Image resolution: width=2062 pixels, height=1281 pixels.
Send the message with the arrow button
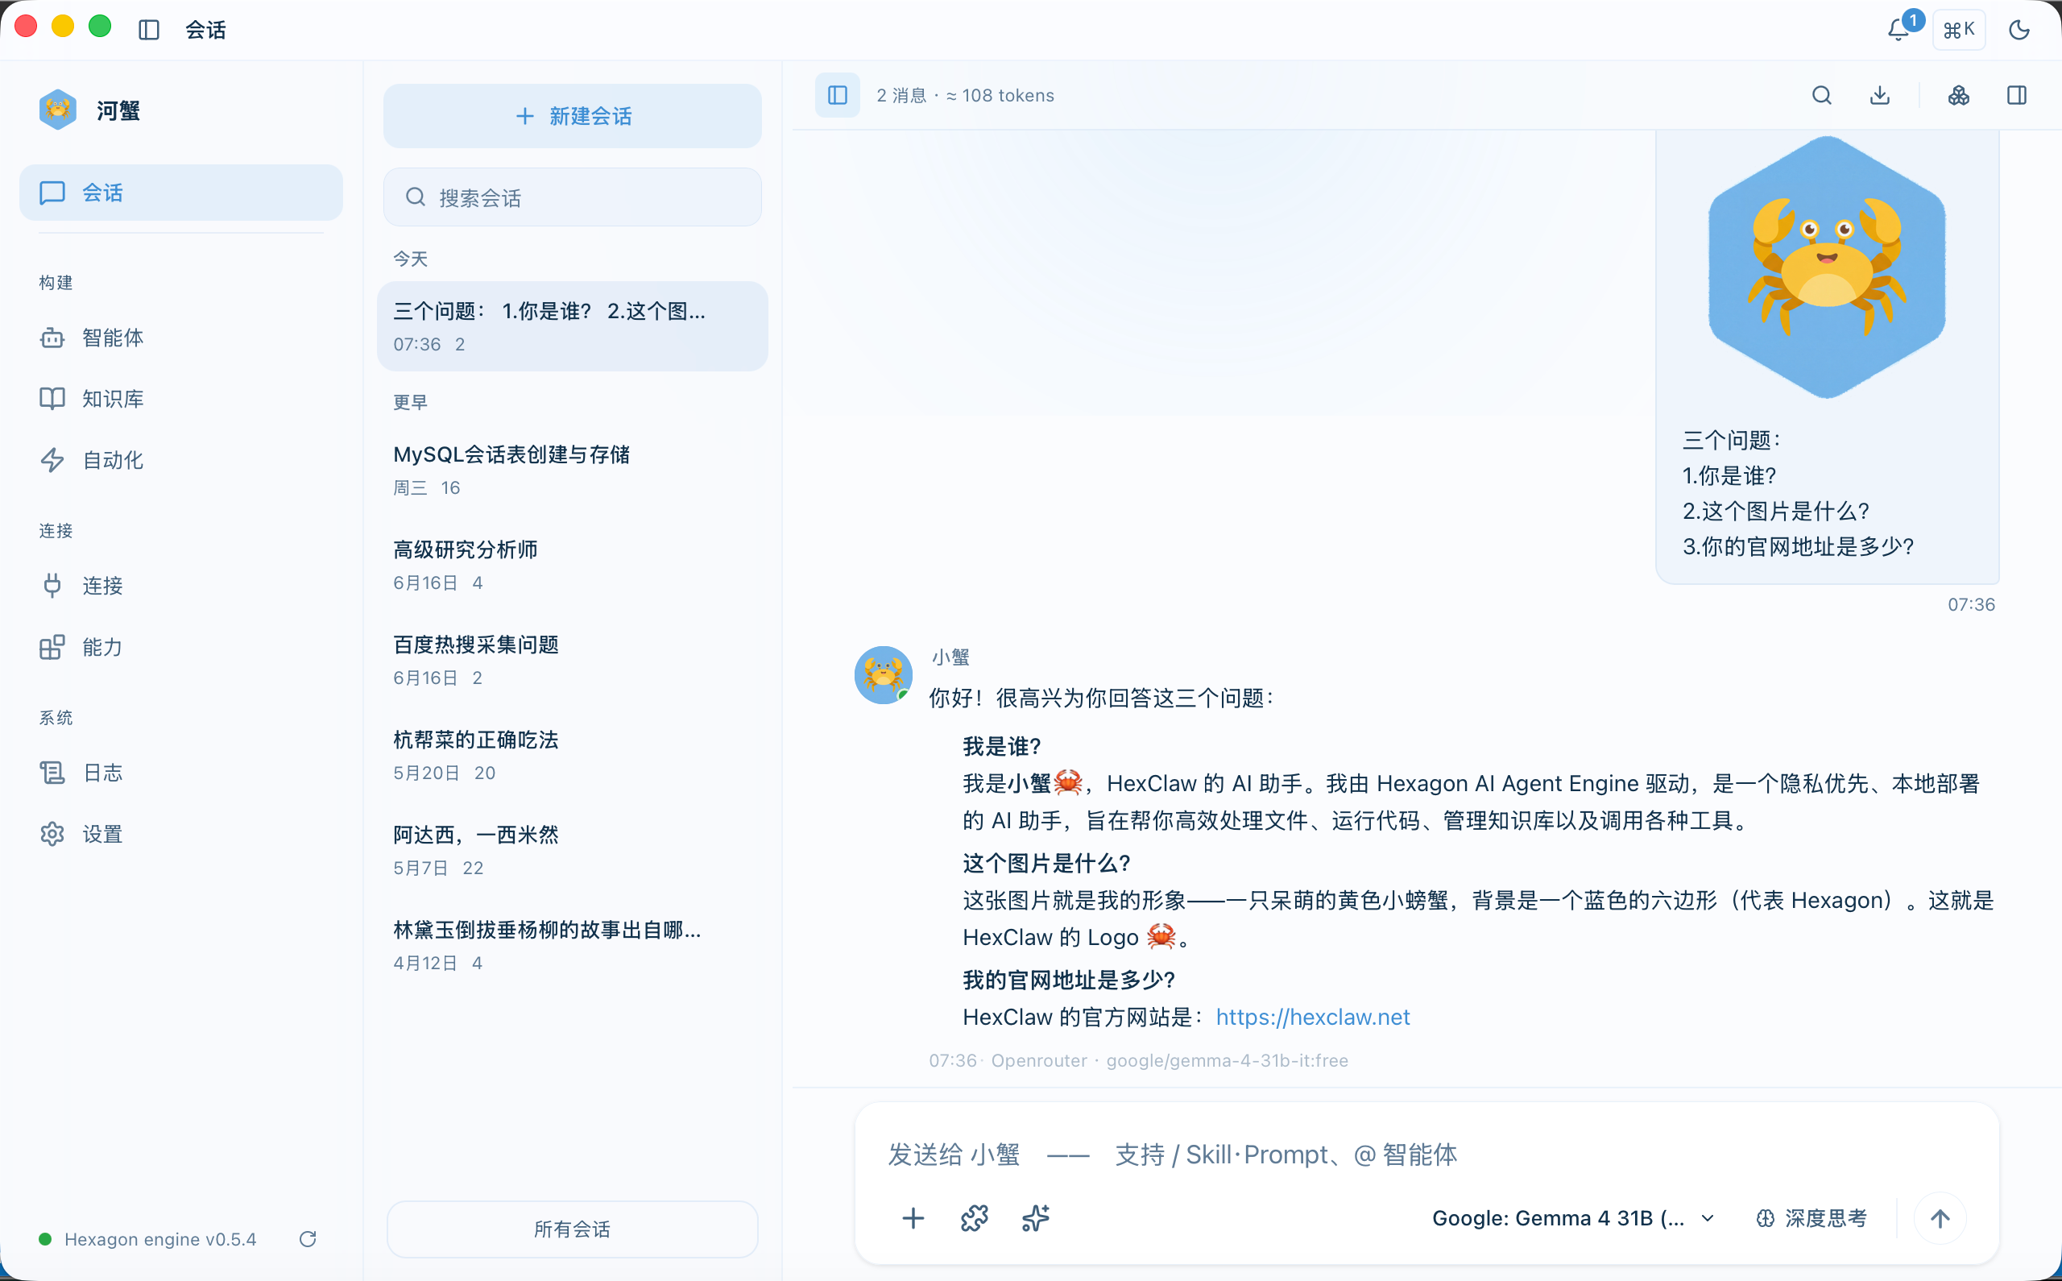click(x=1940, y=1218)
